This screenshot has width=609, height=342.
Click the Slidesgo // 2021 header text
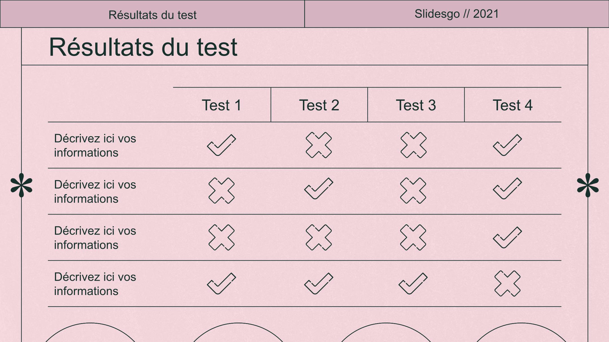click(x=457, y=14)
